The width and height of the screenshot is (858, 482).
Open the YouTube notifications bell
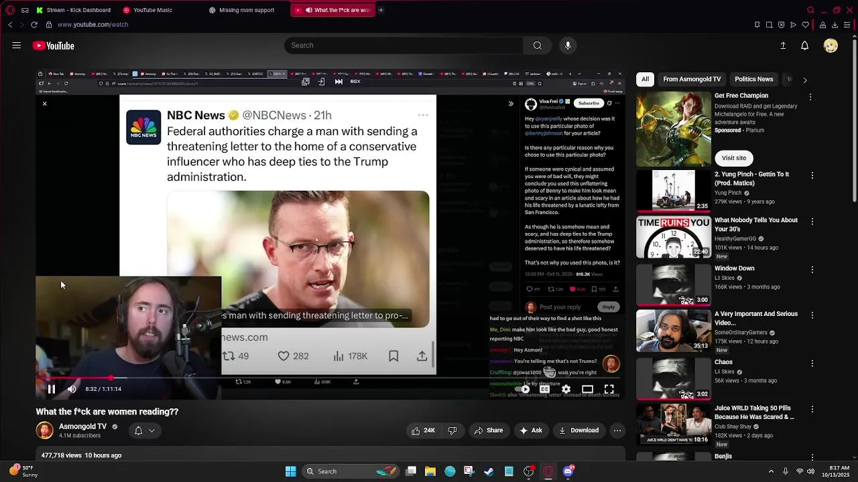[804, 46]
